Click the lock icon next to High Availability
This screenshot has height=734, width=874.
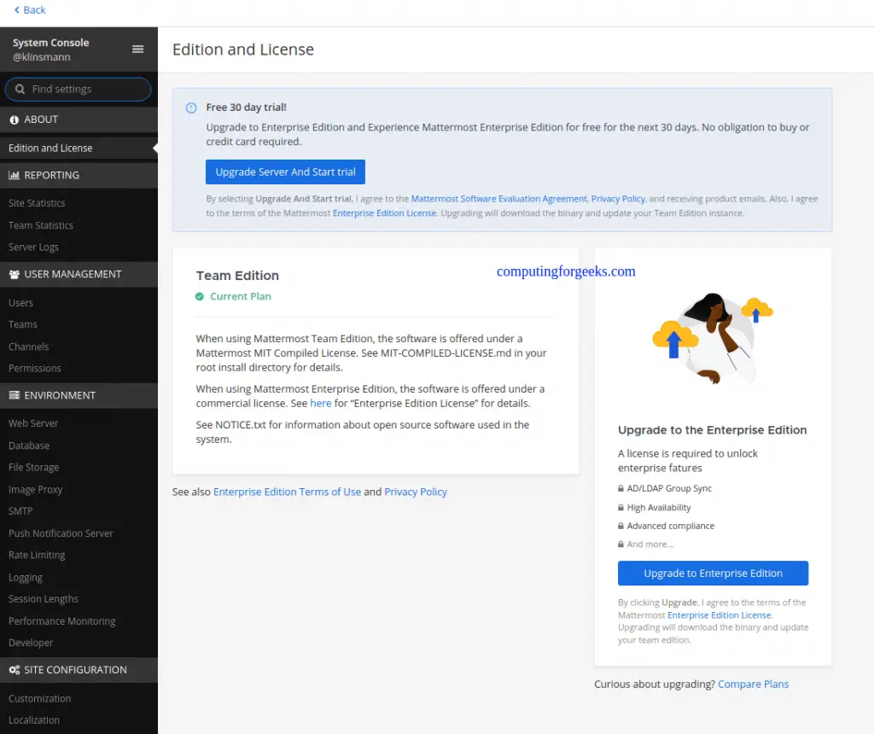(621, 508)
